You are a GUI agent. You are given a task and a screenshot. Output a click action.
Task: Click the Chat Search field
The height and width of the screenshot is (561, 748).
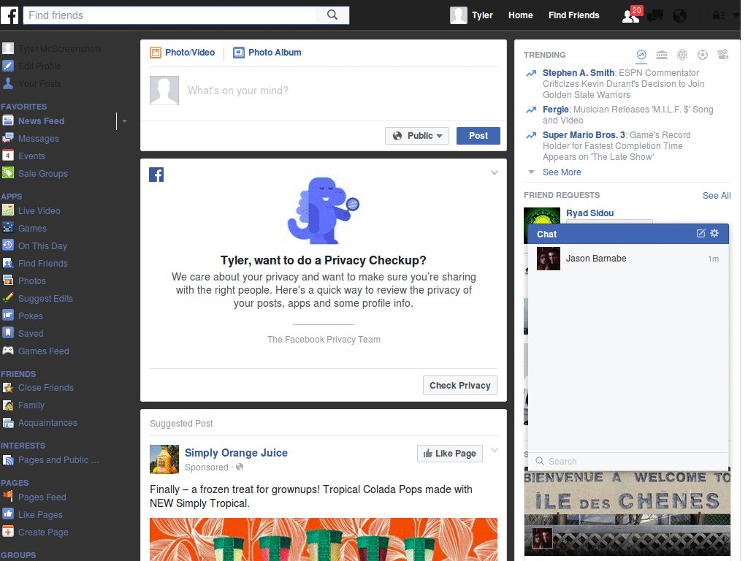tap(628, 462)
